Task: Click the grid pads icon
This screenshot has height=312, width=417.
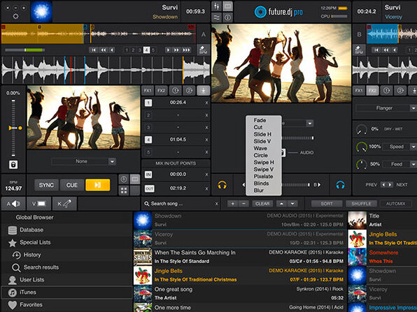Action: [124, 191]
